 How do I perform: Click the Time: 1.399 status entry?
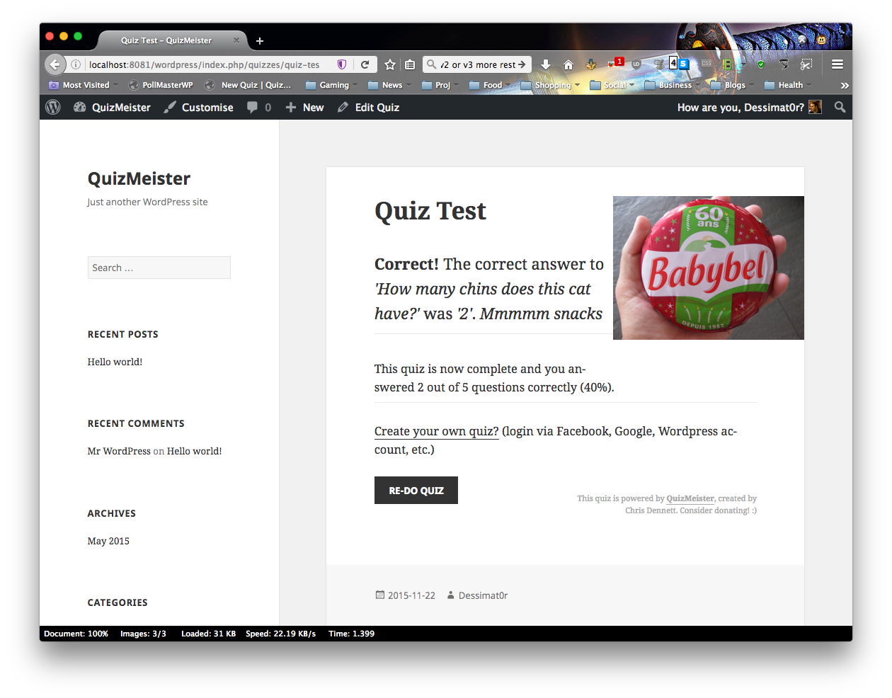(x=351, y=634)
